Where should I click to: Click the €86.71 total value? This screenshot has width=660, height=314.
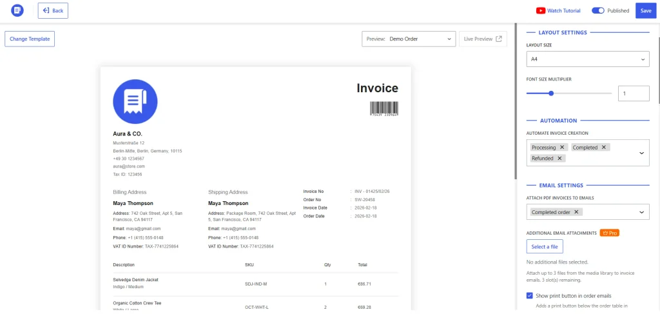pos(364,284)
